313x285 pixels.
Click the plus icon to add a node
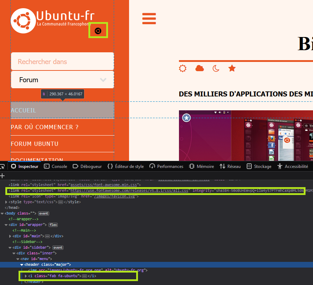point(2,176)
